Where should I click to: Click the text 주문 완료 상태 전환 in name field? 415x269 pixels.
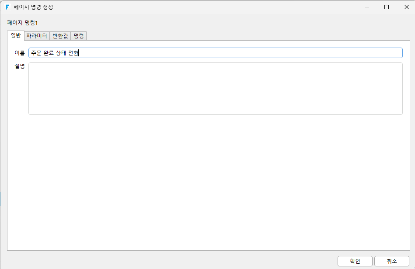(x=55, y=53)
